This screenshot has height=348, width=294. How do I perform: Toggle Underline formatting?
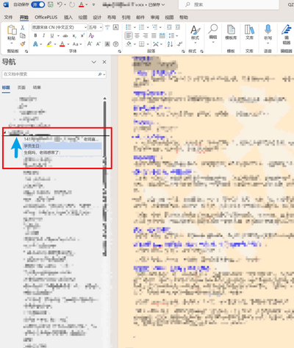(x=52, y=35)
